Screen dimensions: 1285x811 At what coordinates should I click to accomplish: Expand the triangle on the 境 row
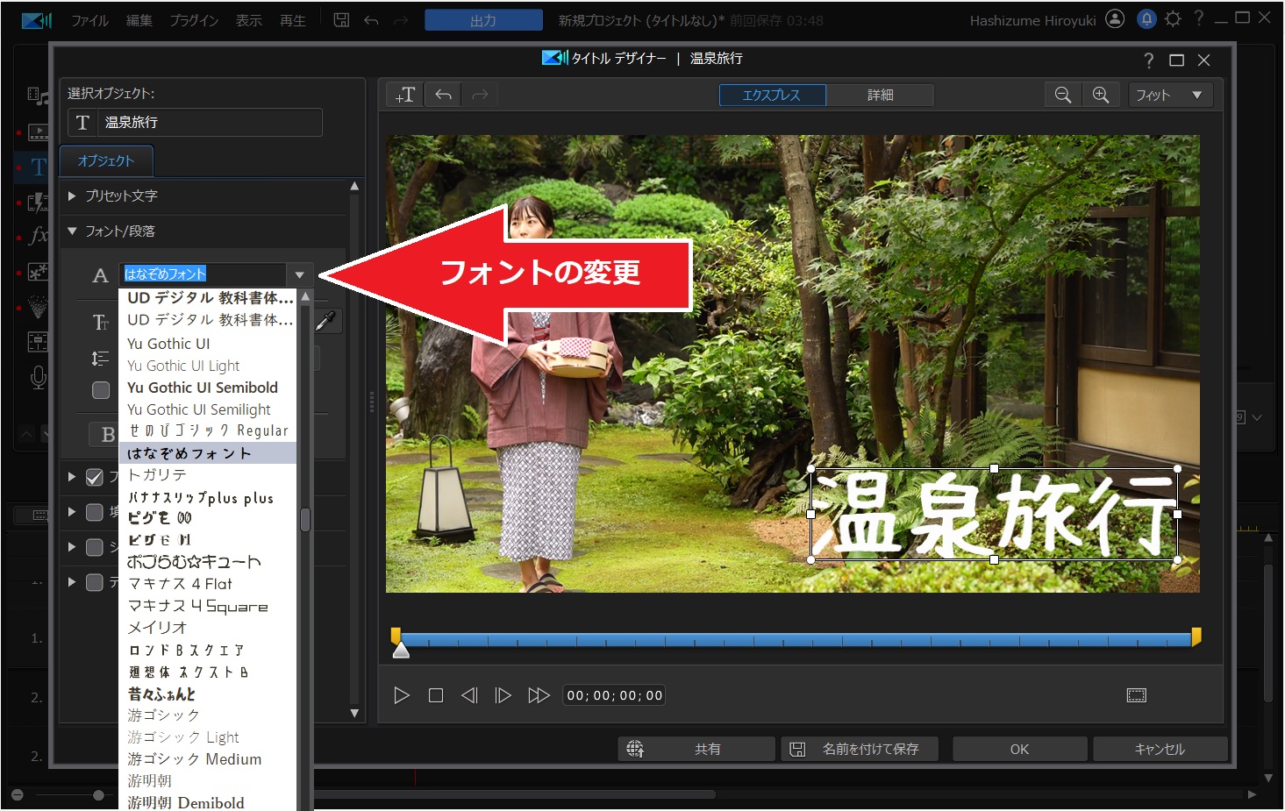point(72,512)
